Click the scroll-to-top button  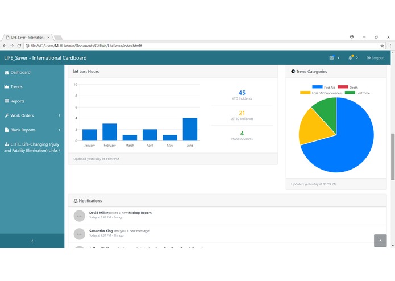(x=380, y=241)
